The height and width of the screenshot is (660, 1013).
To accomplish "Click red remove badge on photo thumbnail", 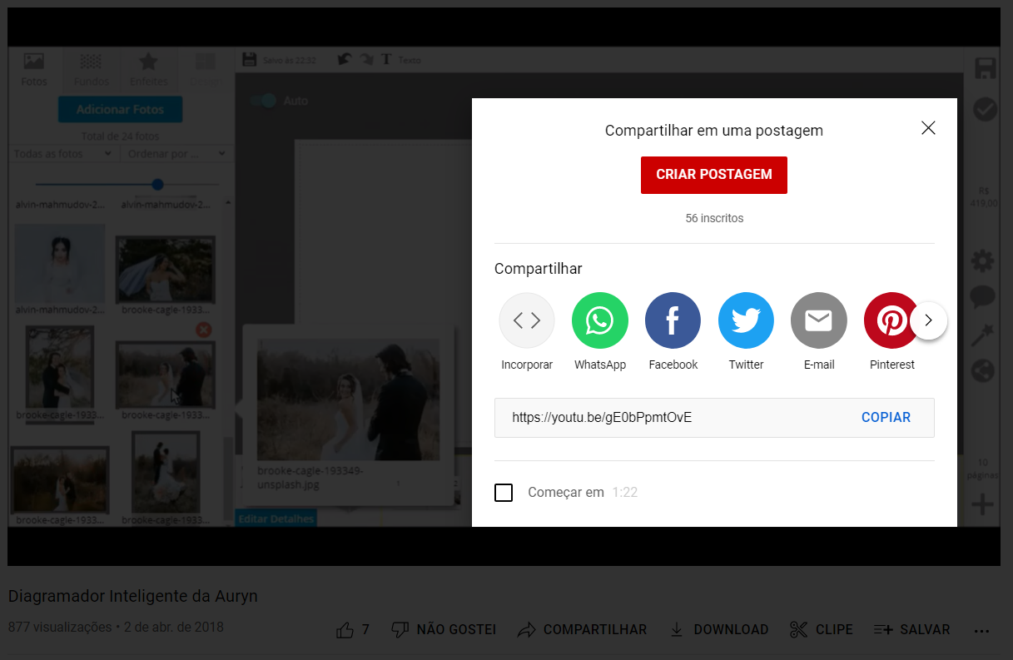I will 203,330.
